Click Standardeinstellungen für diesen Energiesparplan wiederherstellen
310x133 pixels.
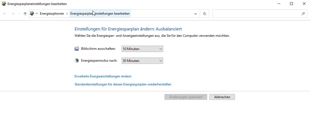point(123,84)
